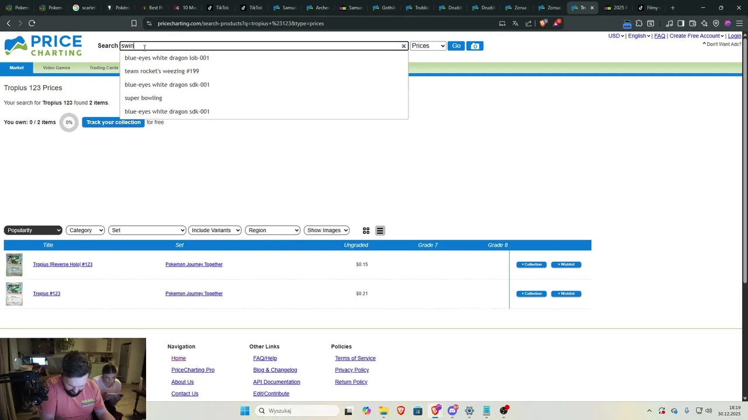The height and width of the screenshot is (420, 748).
Task: Click the Tropius #123 card thumbnail
Action: point(14,294)
